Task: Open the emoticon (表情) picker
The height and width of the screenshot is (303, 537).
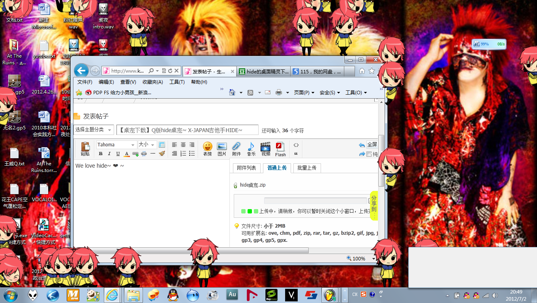Action: [207, 149]
